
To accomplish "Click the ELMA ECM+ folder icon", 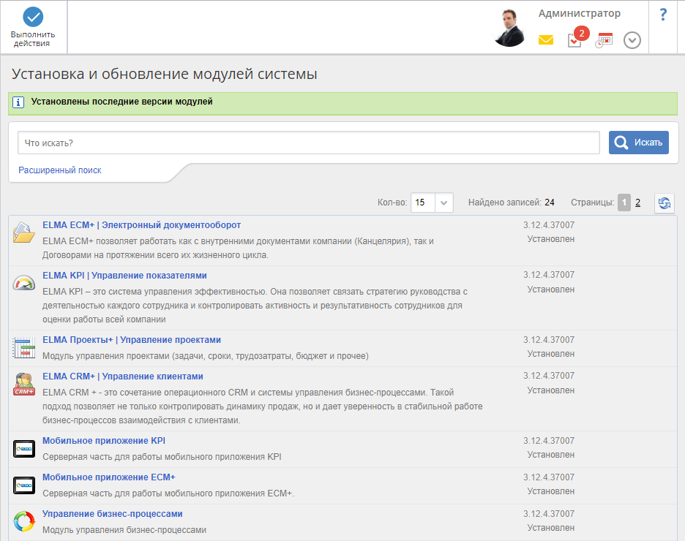I will point(23,232).
